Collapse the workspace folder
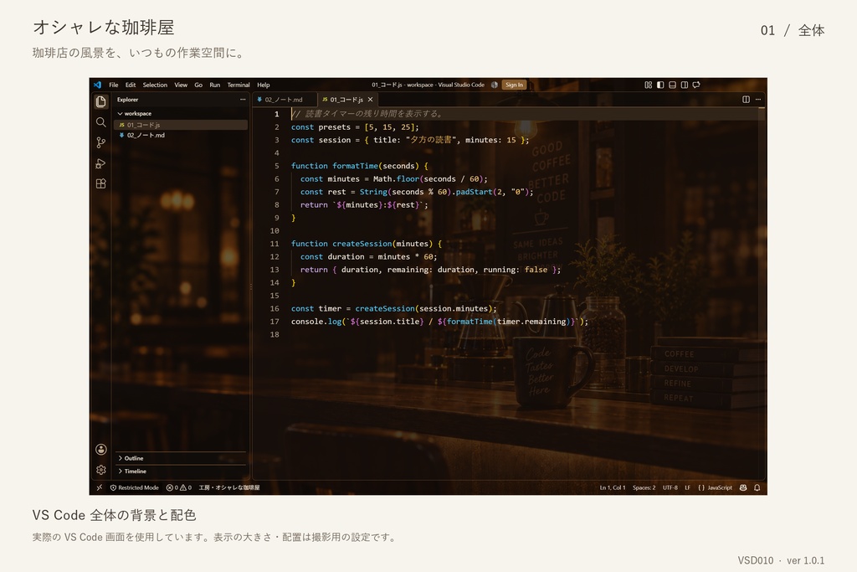Viewport: 857px width, 572px height. (x=135, y=114)
